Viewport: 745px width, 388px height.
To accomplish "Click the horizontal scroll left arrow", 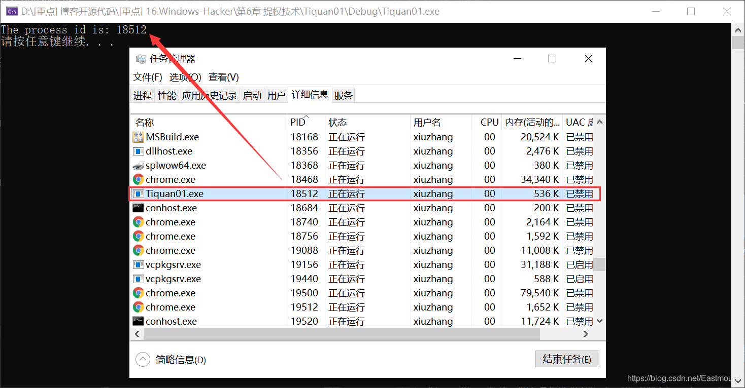I will (137, 334).
